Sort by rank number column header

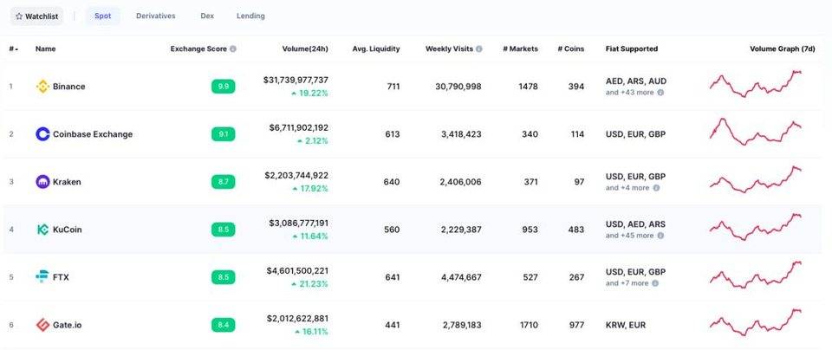[x=14, y=49]
